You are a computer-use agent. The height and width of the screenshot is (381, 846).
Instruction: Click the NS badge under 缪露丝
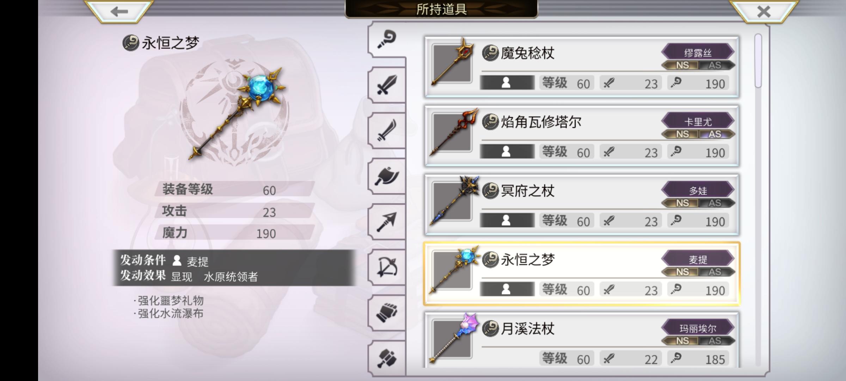coord(681,65)
